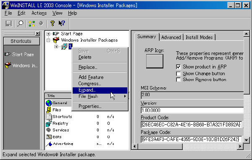This screenshot has height=160, width=252.
Task: Click the General globe icon
Action: point(49,103)
